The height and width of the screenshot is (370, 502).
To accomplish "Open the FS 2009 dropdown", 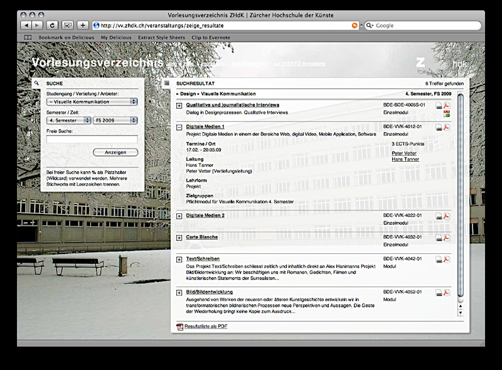I will coord(115,120).
